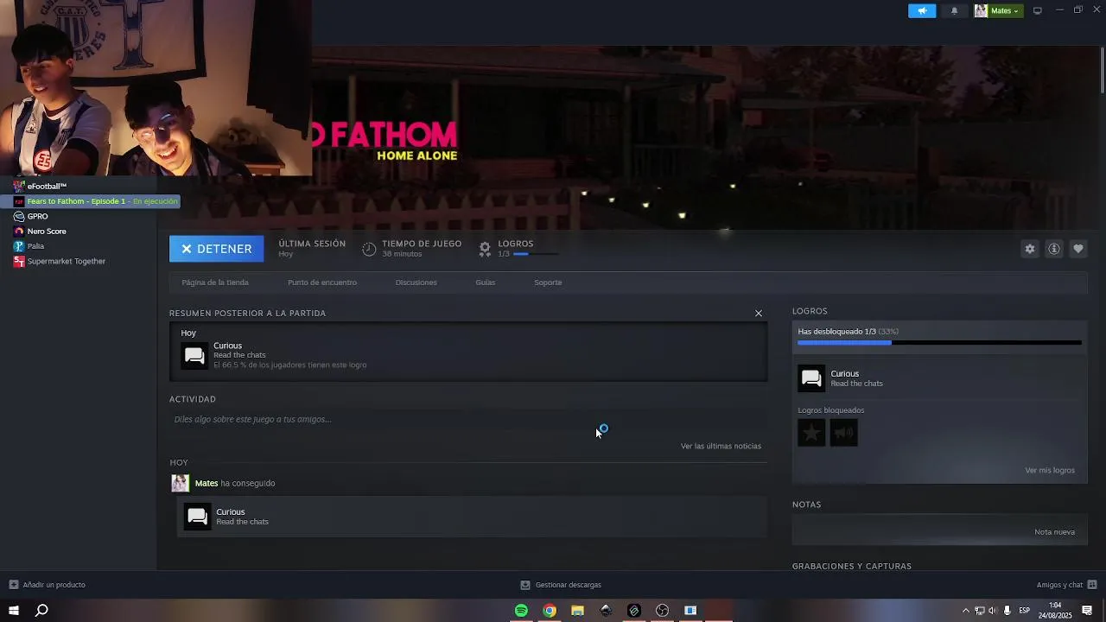Click the TIEMPO DE JUEGO 38 minutos label
The width and height of the screenshot is (1106, 622).
click(422, 249)
